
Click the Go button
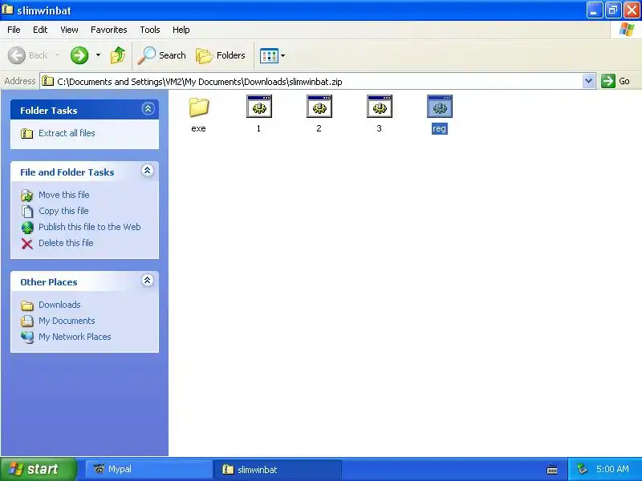click(616, 81)
